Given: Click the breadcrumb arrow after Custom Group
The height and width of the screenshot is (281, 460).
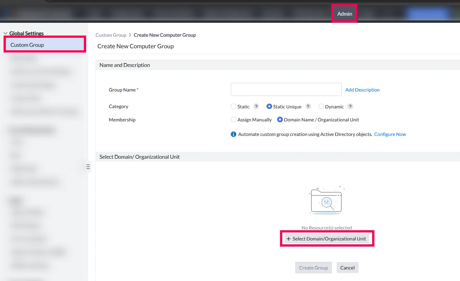Looking at the screenshot, I should pos(130,35).
